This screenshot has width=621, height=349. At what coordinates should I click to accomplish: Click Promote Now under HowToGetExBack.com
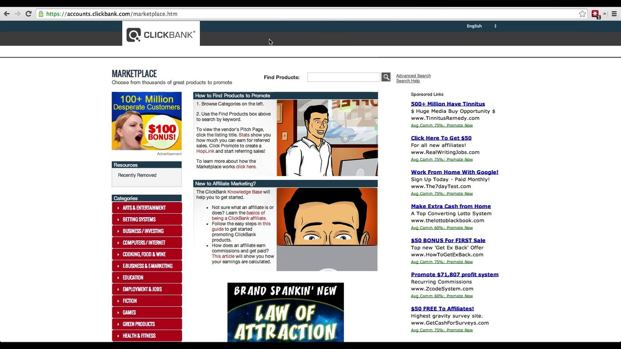pos(459,262)
